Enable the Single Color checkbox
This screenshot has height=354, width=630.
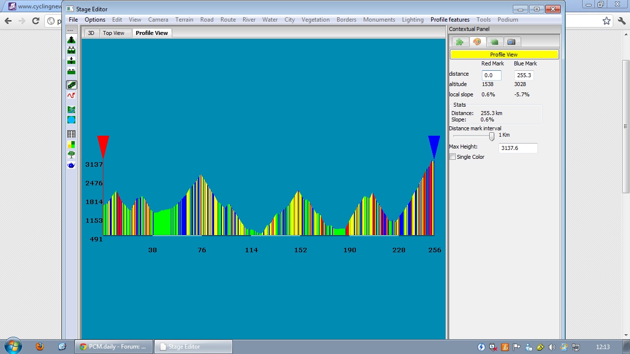pos(453,157)
